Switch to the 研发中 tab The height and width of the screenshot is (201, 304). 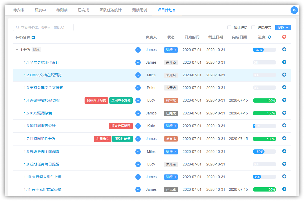click(x=40, y=10)
